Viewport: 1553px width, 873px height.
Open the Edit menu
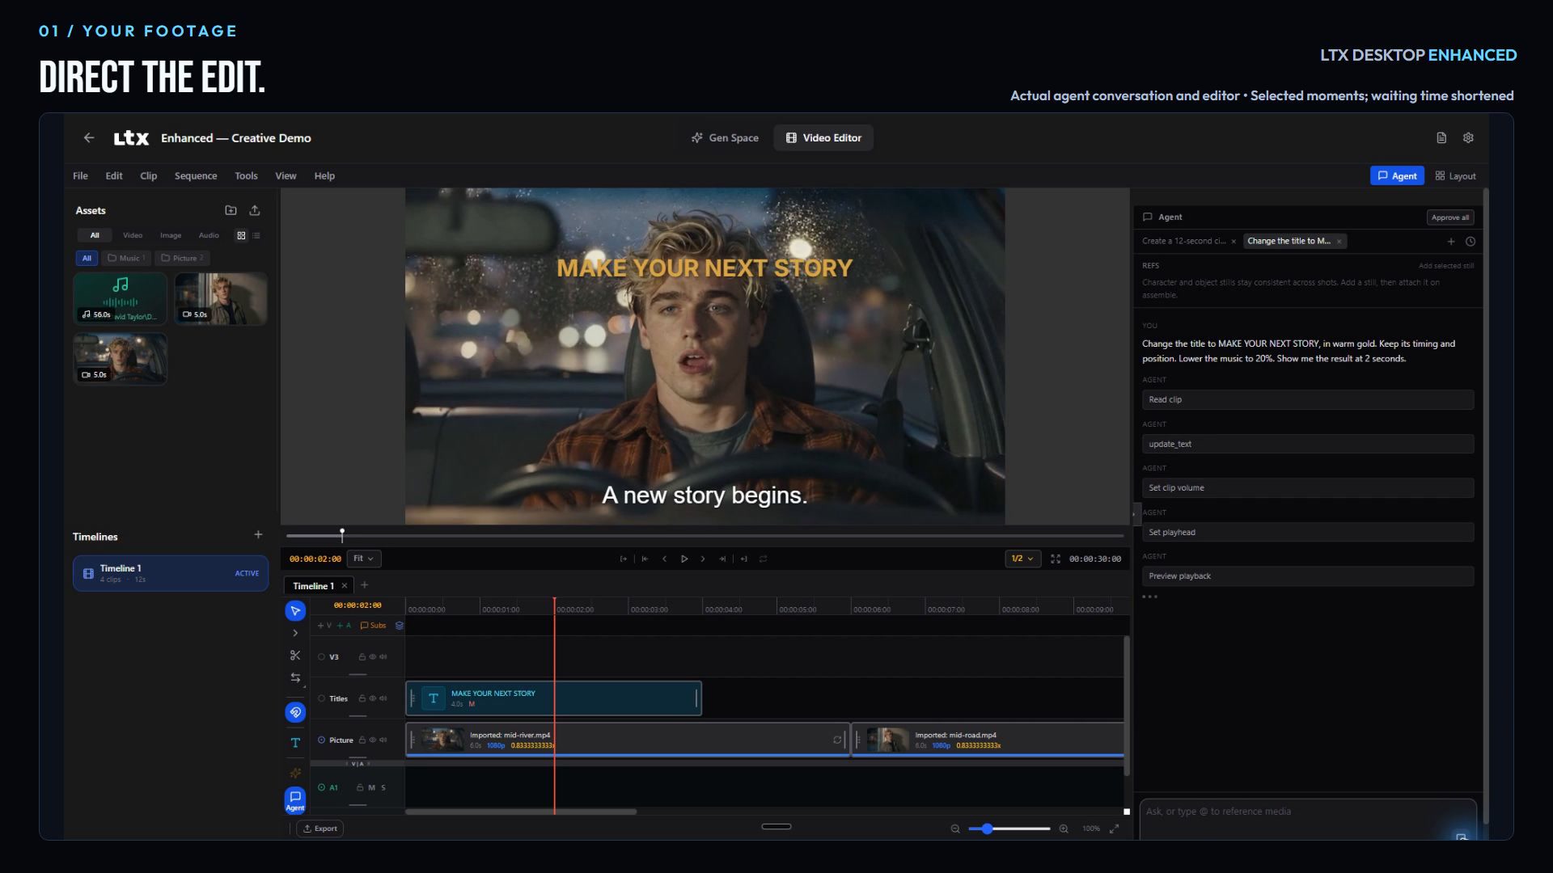114,176
